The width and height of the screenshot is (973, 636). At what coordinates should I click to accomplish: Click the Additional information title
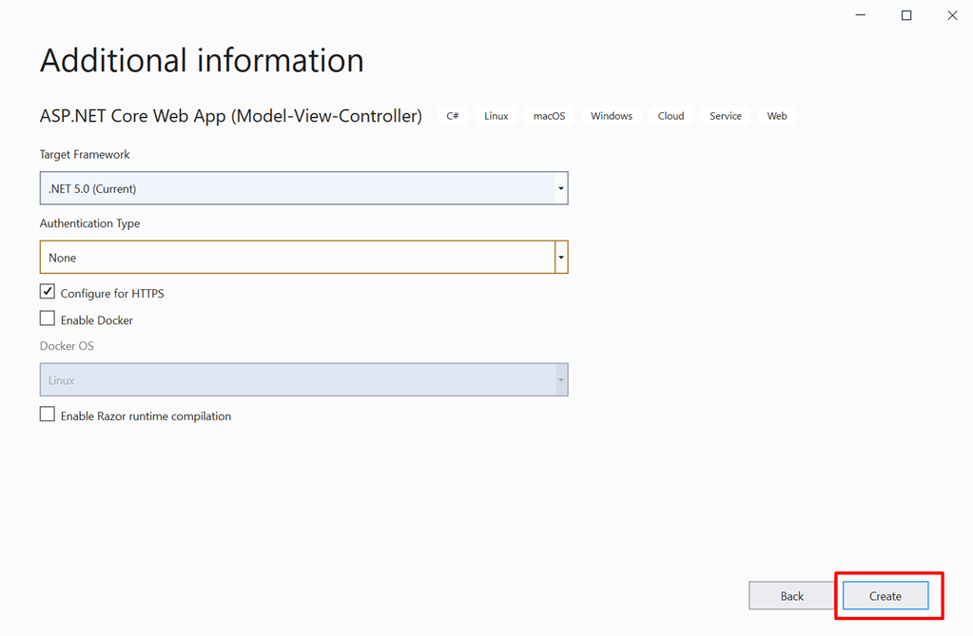201,60
